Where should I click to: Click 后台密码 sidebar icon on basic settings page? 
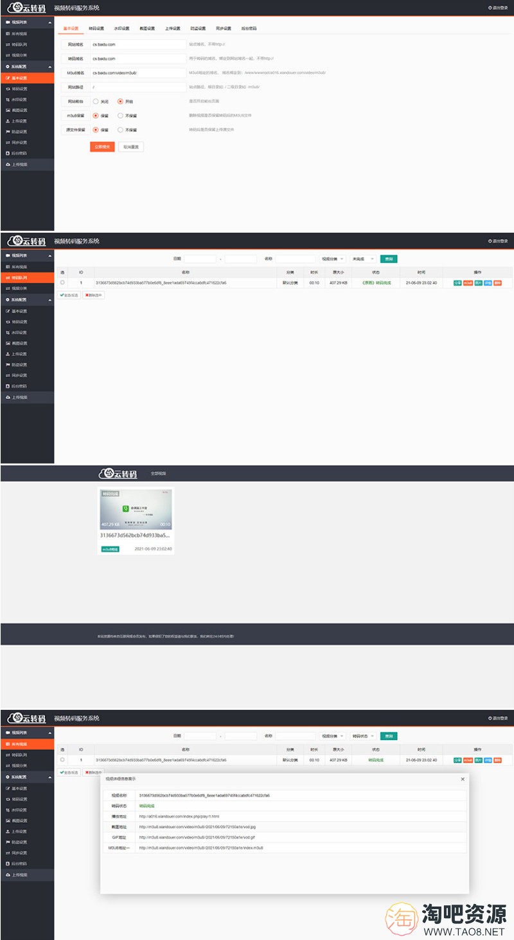pyautogui.click(x=8, y=153)
